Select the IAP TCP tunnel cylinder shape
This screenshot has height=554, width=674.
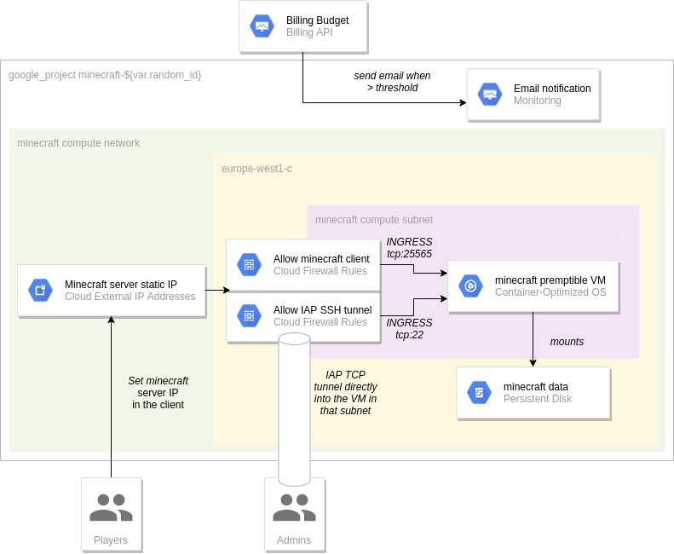pos(295,408)
